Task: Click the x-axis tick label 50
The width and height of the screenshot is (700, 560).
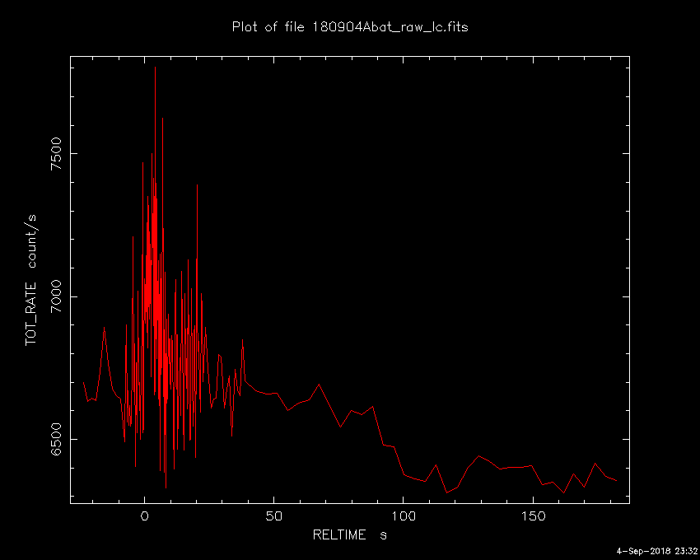Action: pos(273,516)
